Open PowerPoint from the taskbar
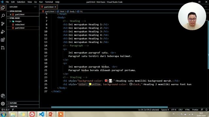Screen dimensions: 209x117 pos(51,114)
